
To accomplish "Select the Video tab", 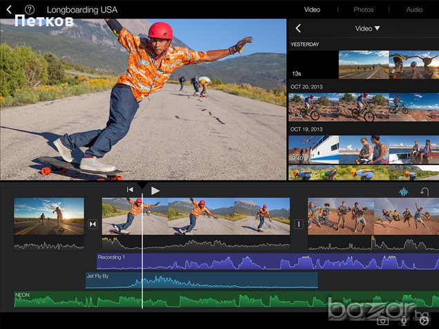I will click(312, 10).
